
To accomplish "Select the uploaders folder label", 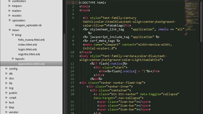I will (19, 20).
